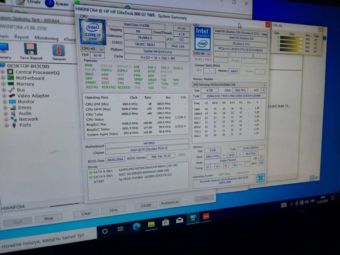Click the Samsung MZ7LN256HCHP drive entry

coord(148,167)
